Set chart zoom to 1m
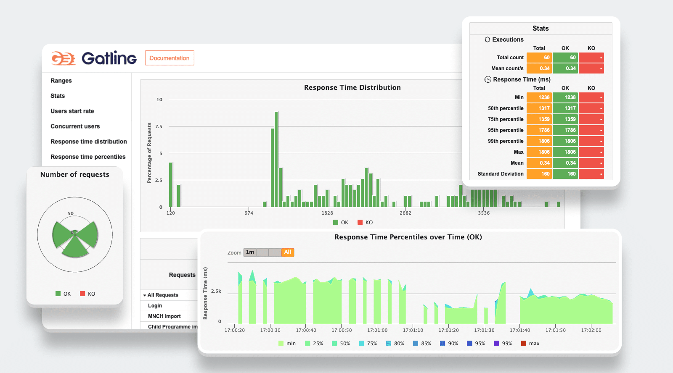 click(x=250, y=252)
